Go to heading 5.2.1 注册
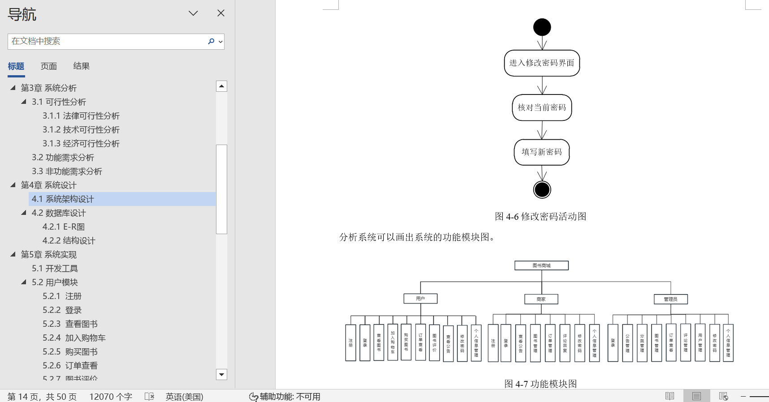 tap(62, 296)
